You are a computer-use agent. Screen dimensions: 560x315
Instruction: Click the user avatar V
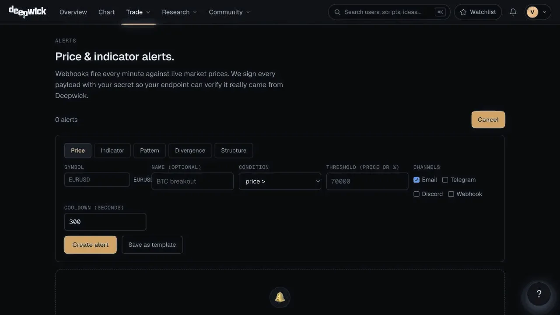pyautogui.click(x=532, y=12)
